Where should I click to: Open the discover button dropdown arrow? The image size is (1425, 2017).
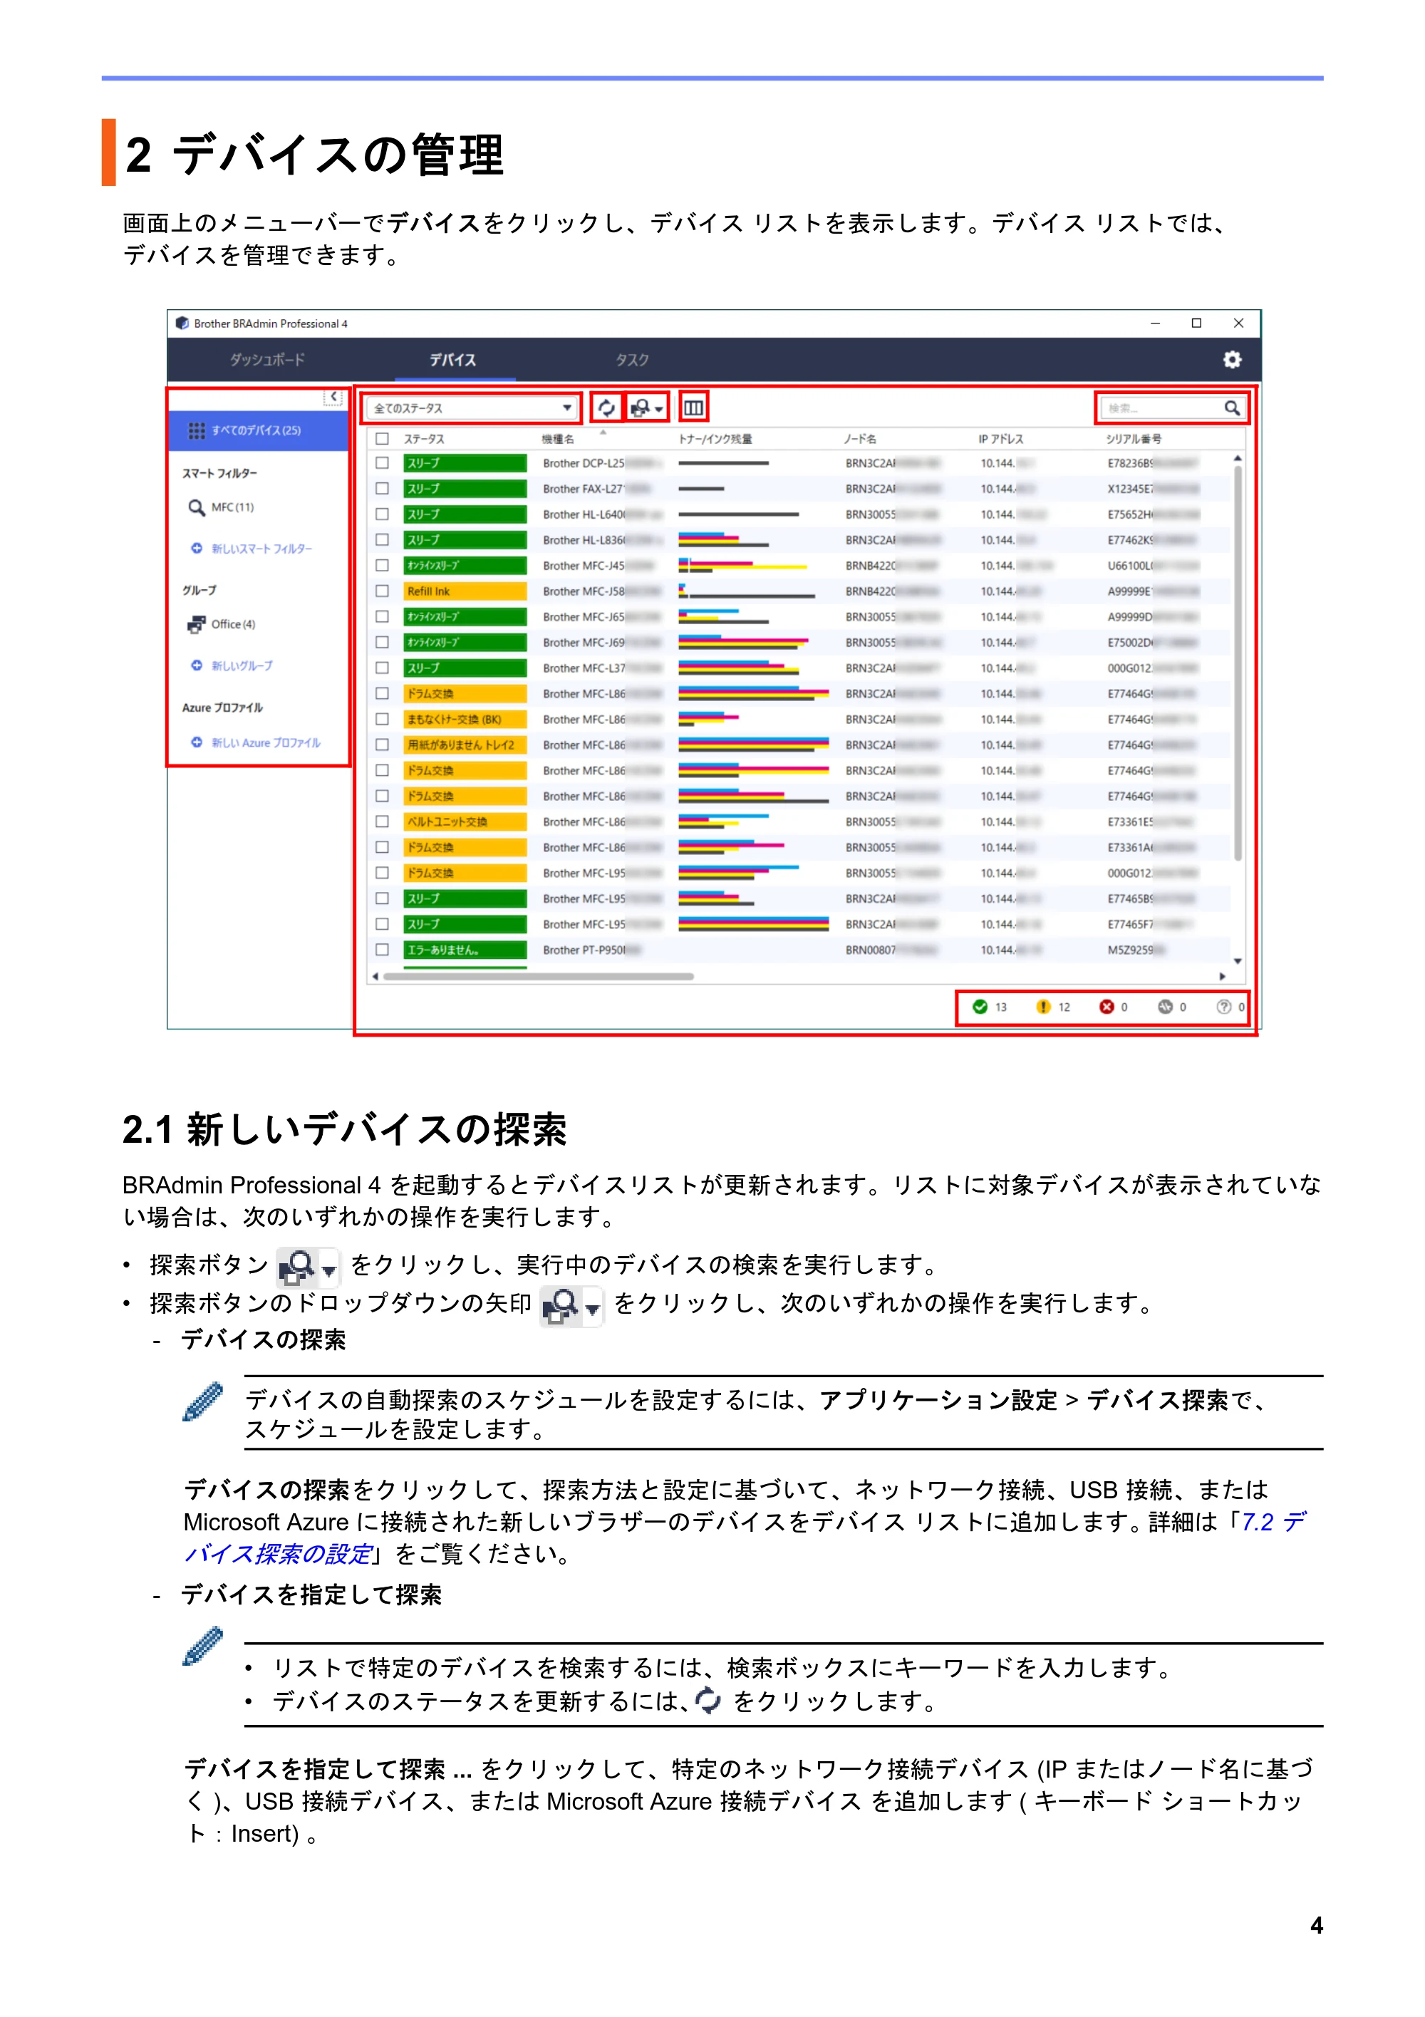point(659,408)
